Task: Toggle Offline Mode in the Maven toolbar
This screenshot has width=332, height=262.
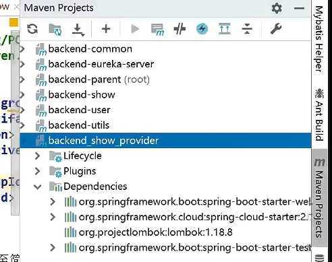Action: [x=179, y=29]
